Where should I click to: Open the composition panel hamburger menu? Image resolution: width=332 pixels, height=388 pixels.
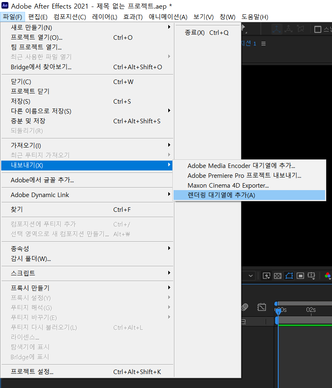click(x=263, y=43)
